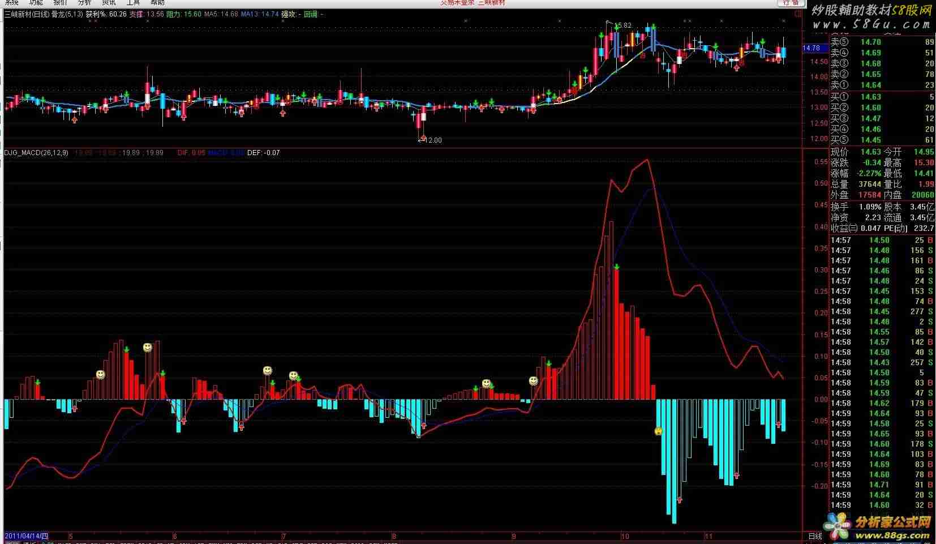Image resolution: width=936 pixels, height=544 pixels.
Task: Click the highest smiley face marker on MACD bars
Action: coord(148,348)
